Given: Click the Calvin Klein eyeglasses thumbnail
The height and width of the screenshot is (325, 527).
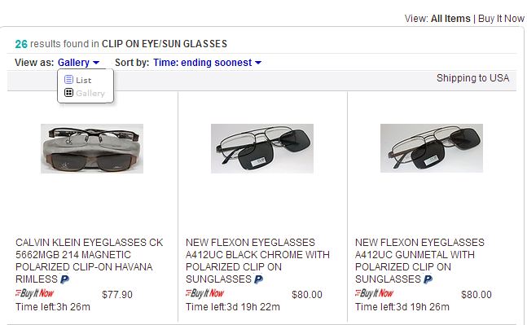Looking at the screenshot, I should 92,148.
